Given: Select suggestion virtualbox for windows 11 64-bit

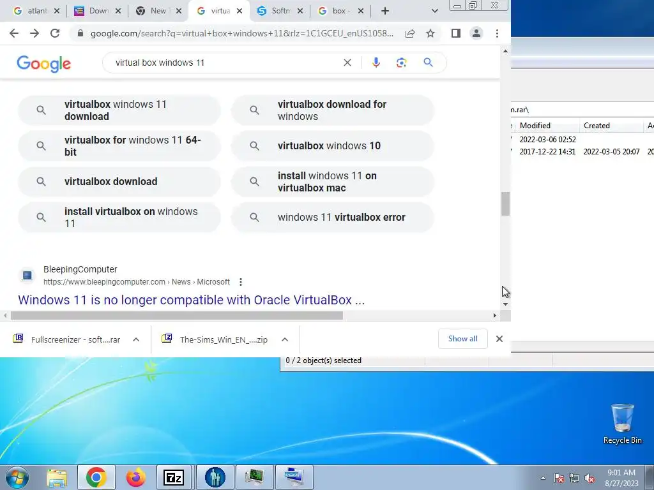Looking at the screenshot, I should 119,146.
